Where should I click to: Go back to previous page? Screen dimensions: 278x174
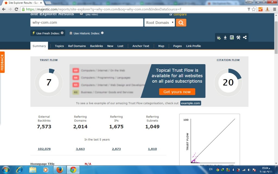4,9
